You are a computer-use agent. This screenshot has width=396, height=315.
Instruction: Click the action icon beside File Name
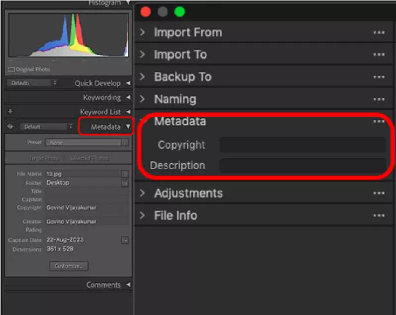(x=125, y=174)
